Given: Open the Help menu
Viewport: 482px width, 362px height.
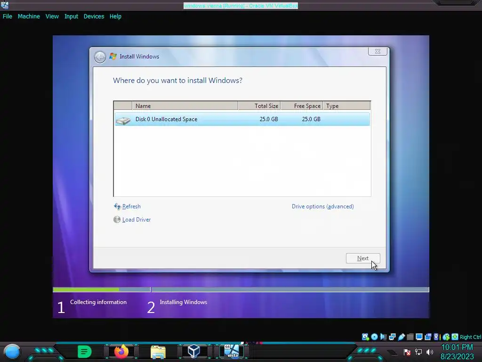Looking at the screenshot, I should pos(115,16).
